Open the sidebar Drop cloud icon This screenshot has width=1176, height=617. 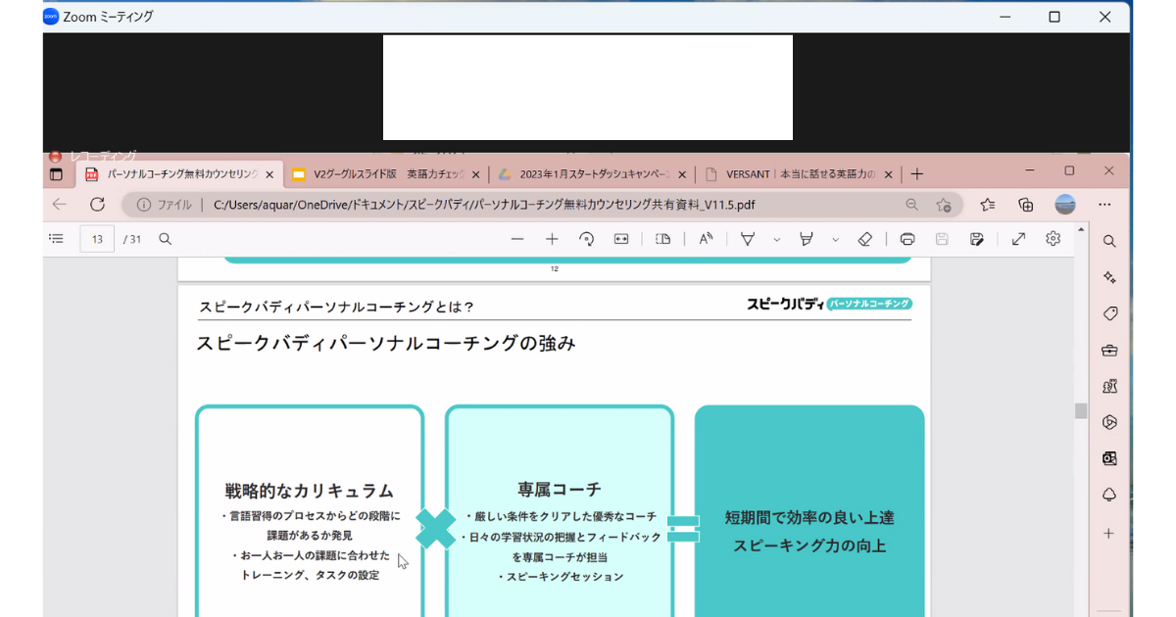(x=1109, y=495)
